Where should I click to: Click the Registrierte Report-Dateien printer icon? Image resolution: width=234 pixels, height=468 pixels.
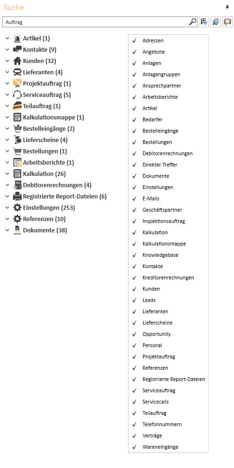click(17, 197)
